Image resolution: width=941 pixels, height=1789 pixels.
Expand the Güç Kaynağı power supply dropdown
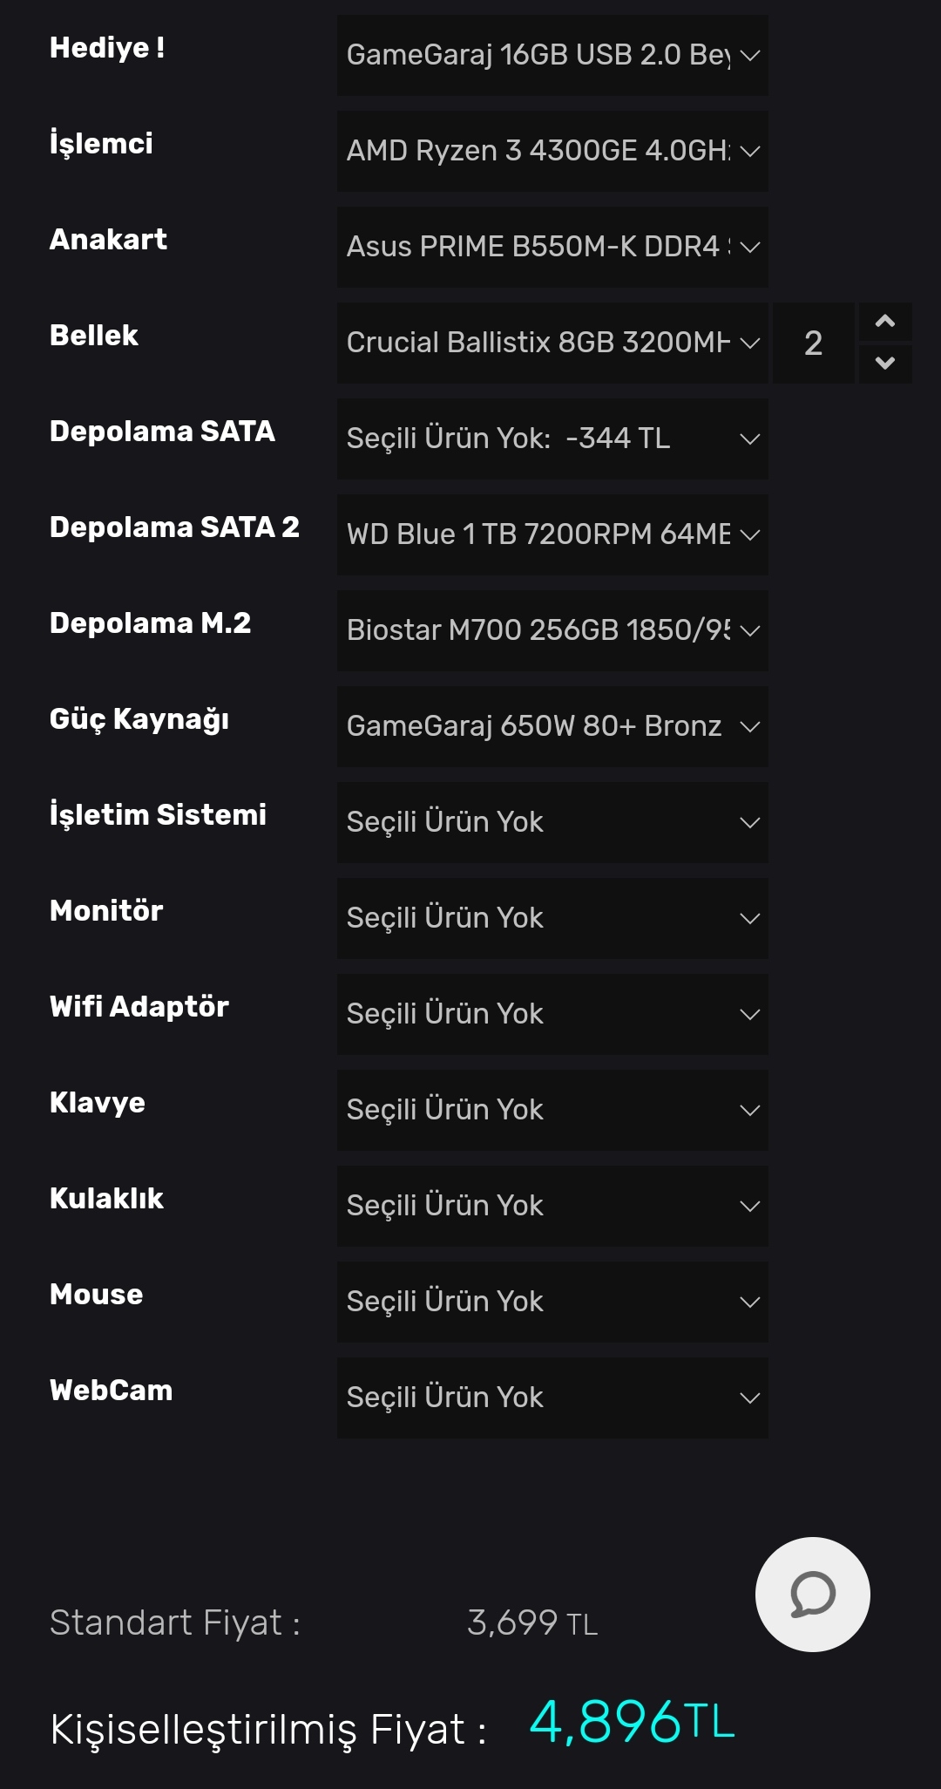pos(552,726)
